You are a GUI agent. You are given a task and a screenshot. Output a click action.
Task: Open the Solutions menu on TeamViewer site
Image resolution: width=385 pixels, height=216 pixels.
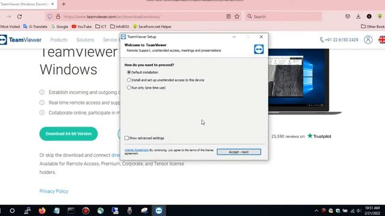(x=85, y=40)
